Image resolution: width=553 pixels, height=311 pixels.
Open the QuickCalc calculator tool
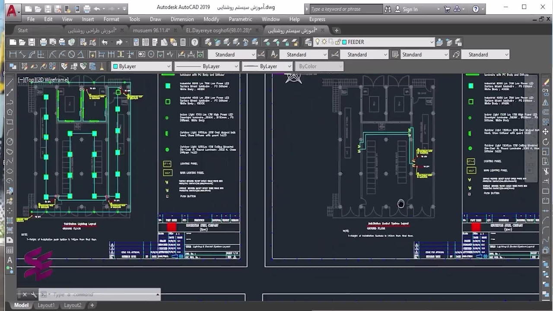coord(183,42)
